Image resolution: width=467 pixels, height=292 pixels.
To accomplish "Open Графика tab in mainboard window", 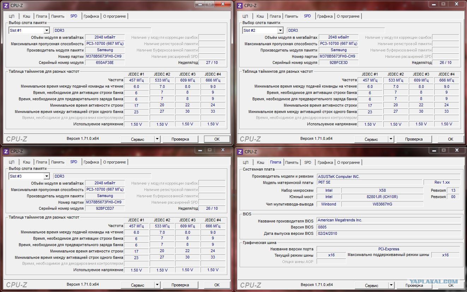I will pyautogui.click(x=325, y=162).
